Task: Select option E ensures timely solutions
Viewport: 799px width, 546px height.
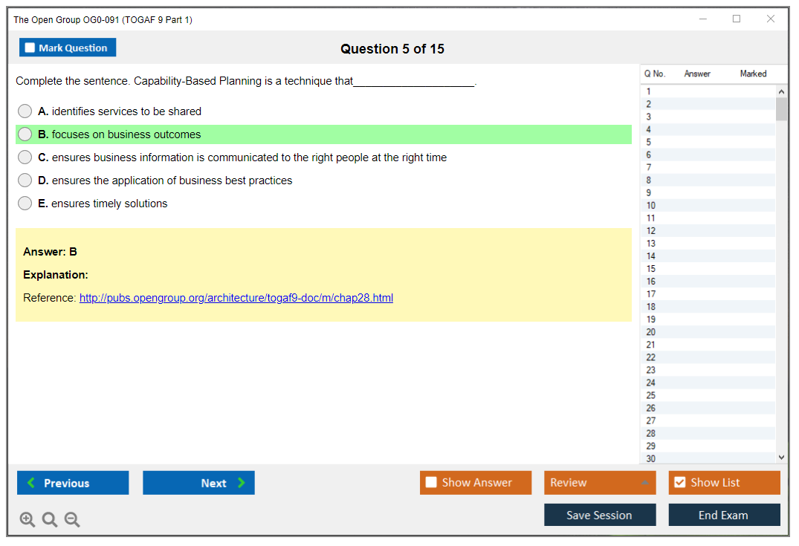Action: click(25, 204)
